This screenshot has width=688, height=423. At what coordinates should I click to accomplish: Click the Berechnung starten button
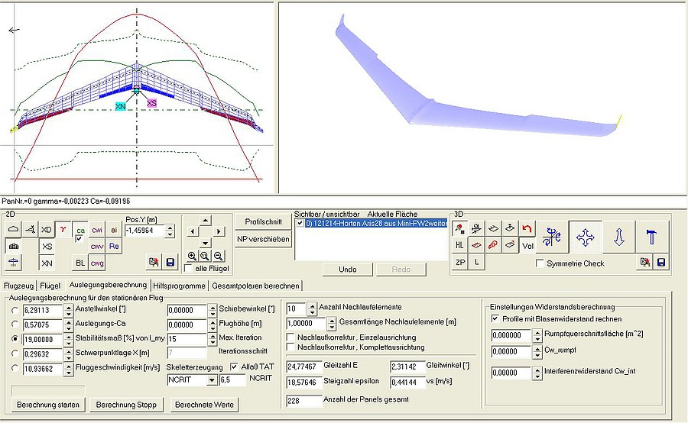point(47,404)
